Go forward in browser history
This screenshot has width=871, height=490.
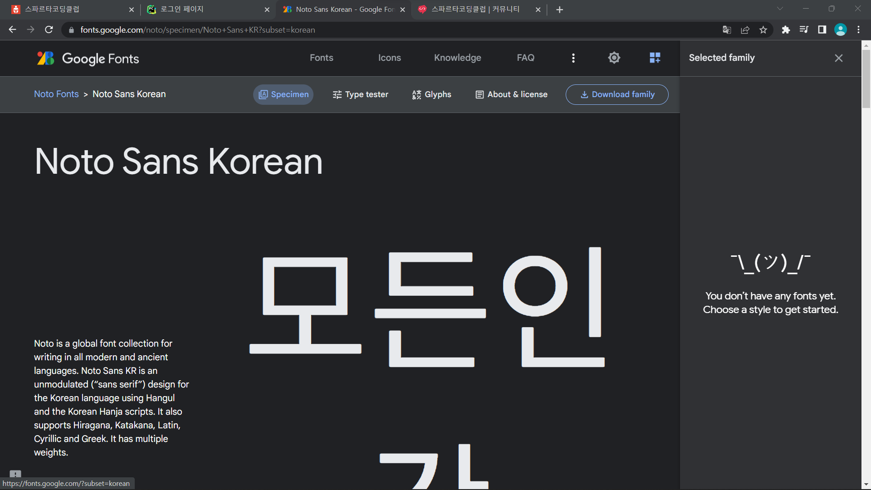click(x=30, y=29)
